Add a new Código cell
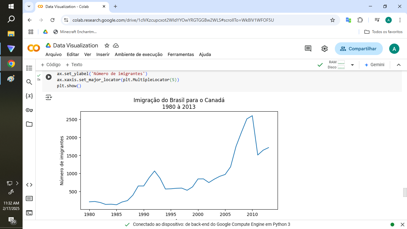Viewport: 407px width, 229px height. click(51, 65)
